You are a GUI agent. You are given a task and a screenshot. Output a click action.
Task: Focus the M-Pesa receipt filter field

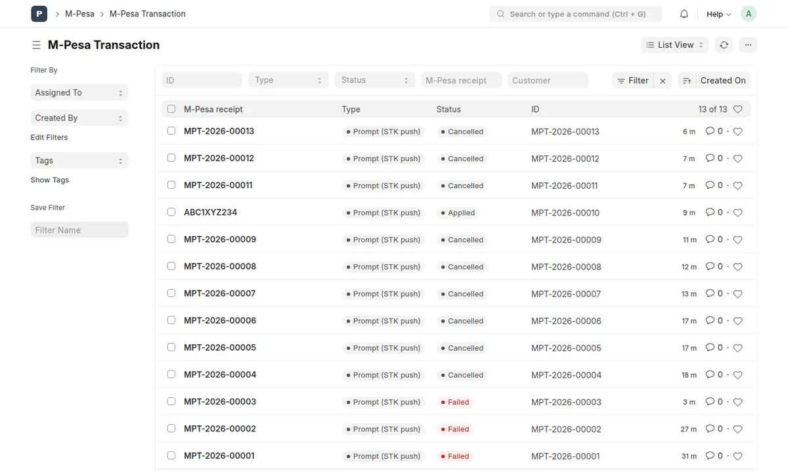tap(462, 80)
